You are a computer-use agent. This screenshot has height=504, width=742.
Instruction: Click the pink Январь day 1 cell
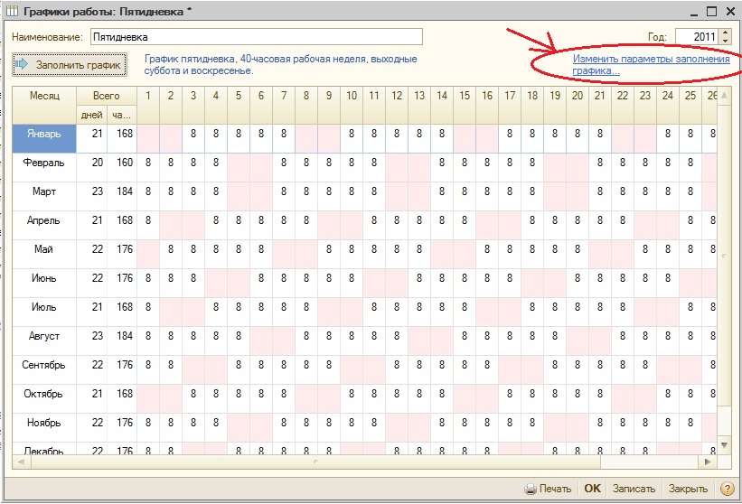pyautogui.click(x=148, y=138)
